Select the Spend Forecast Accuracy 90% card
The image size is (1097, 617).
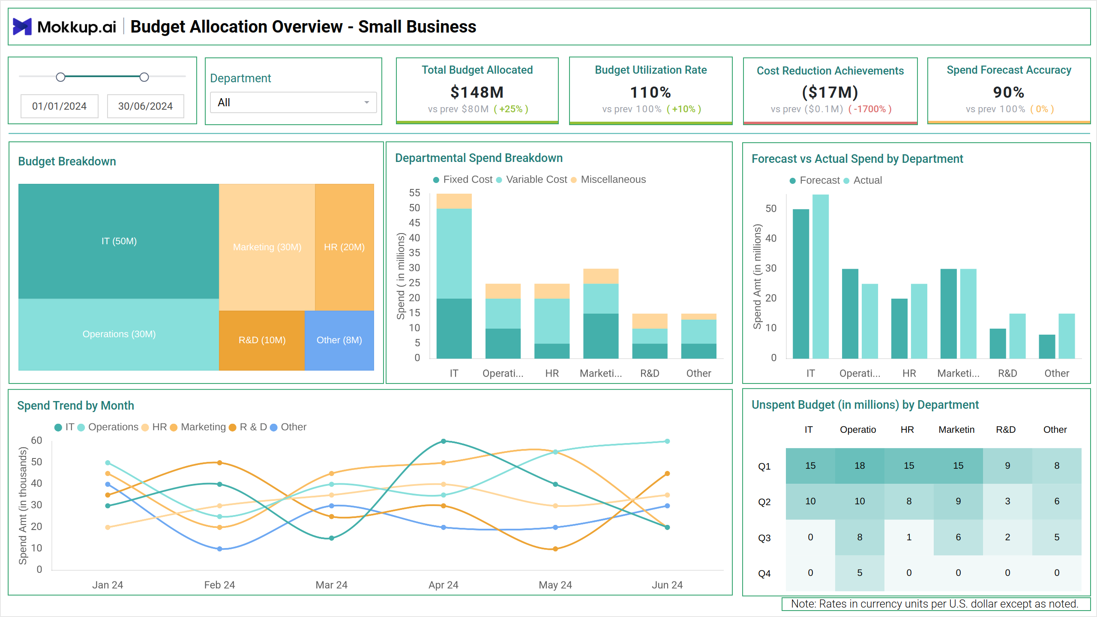(1009, 90)
